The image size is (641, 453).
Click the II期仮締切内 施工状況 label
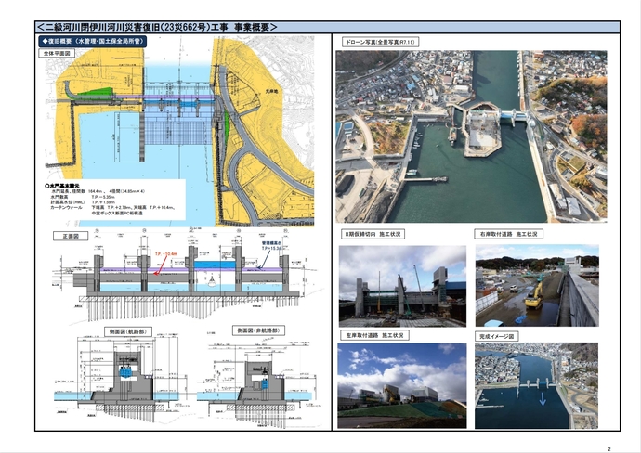click(x=373, y=234)
